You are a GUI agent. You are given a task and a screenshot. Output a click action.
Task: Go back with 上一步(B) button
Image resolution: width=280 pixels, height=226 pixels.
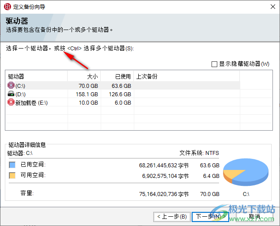coord(172,217)
